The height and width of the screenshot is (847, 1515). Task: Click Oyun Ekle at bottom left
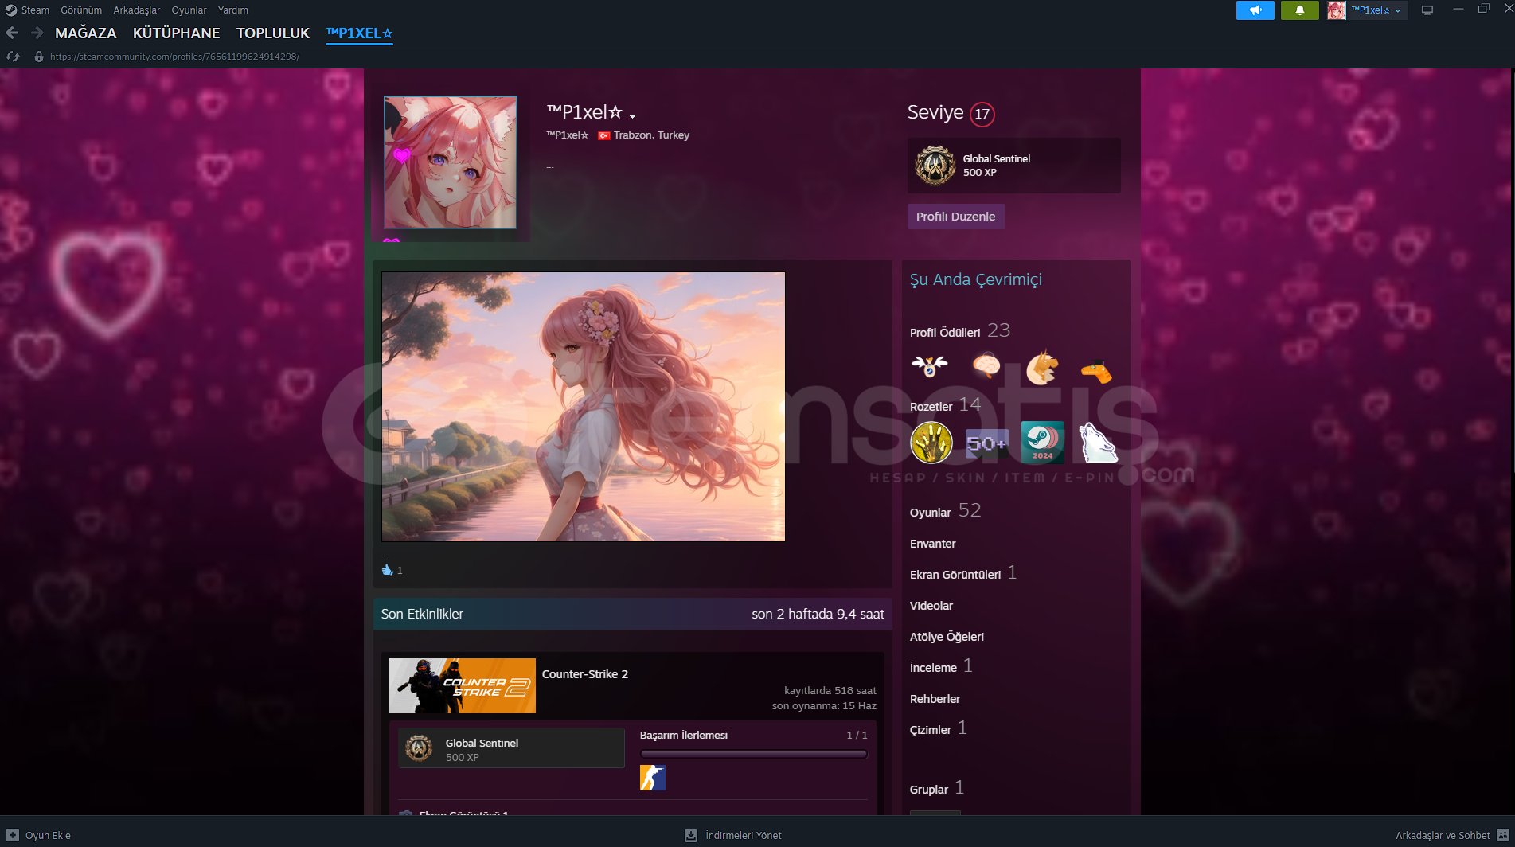pos(48,835)
